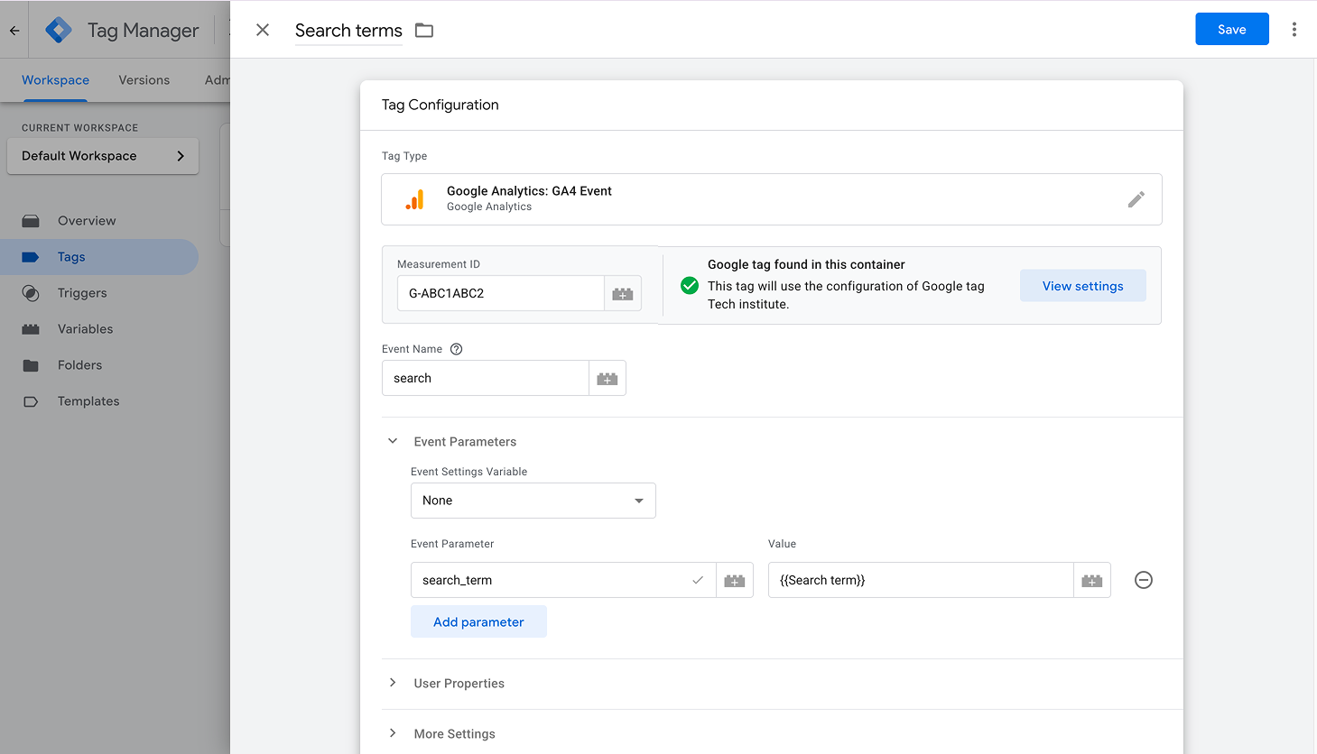Open the Event Settings Variable dropdown
Screen dimensions: 1317x754
[533, 501]
